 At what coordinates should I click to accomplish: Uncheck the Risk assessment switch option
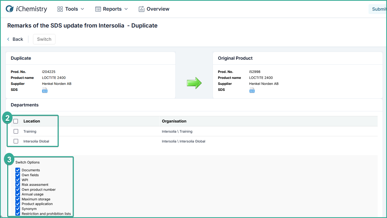click(x=18, y=185)
